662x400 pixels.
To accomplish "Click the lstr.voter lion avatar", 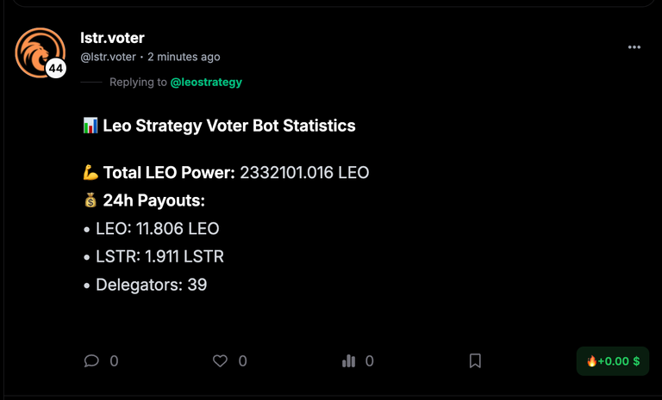I will click(x=41, y=52).
